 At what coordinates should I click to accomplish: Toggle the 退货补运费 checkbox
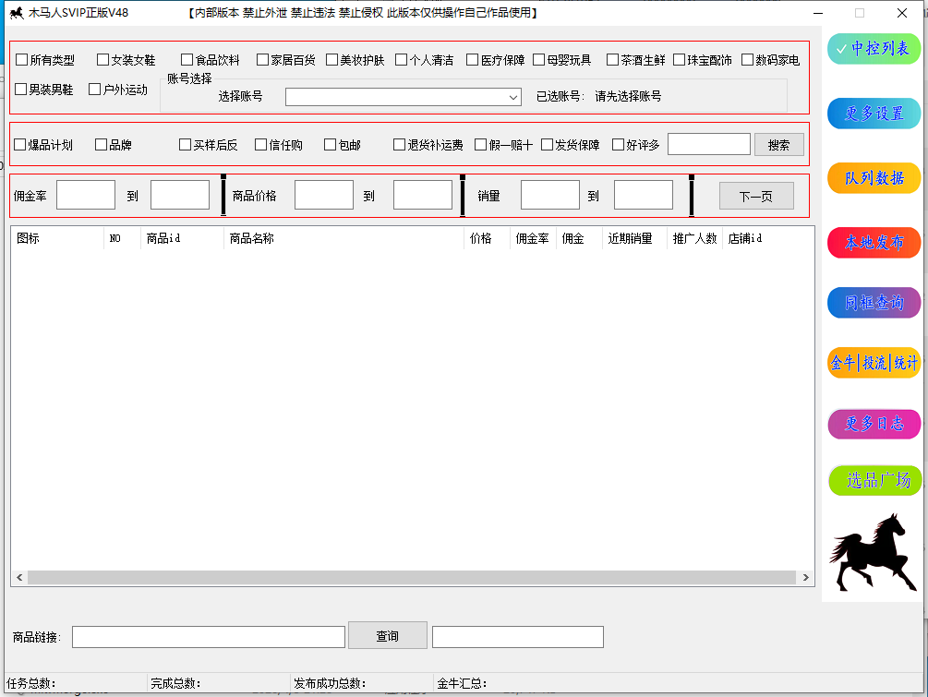point(400,145)
